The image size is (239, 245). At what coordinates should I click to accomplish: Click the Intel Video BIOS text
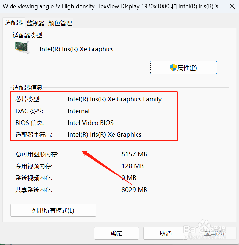91,123
